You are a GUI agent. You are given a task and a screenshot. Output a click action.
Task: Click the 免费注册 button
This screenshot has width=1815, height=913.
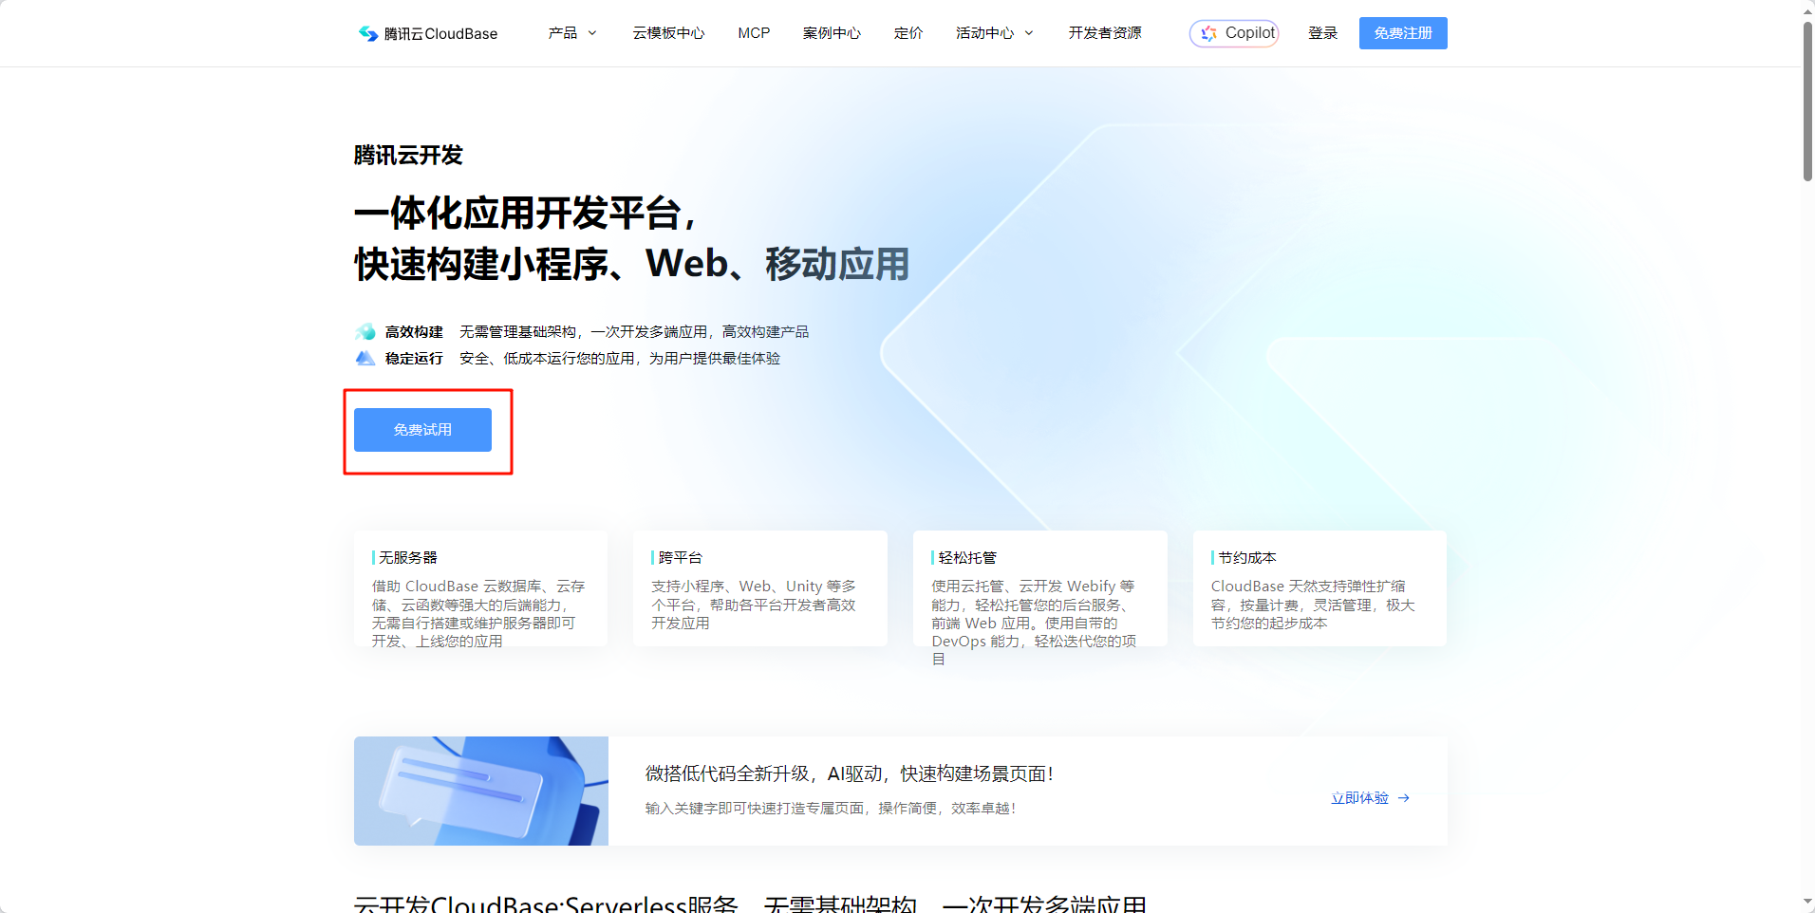(1403, 33)
